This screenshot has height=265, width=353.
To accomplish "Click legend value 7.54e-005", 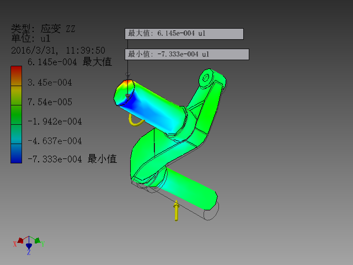I will coord(50,102).
